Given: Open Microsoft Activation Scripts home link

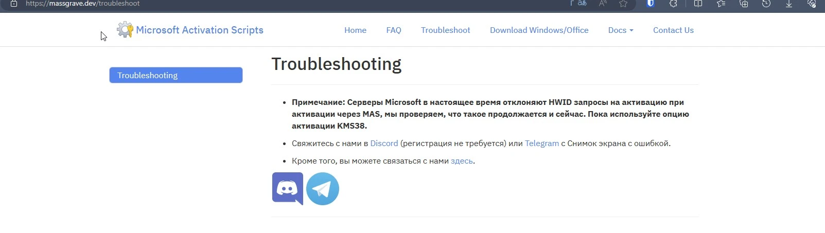Looking at the screenshot, I should 200,30.
